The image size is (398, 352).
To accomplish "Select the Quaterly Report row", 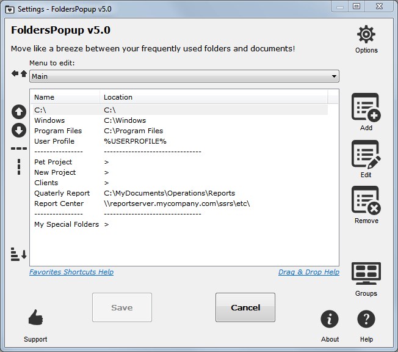I will pyautogui.click(x=180, y=193).
